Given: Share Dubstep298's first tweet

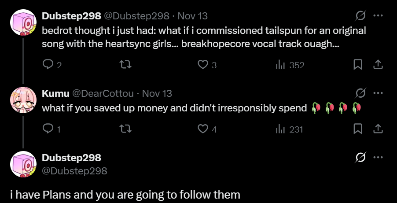Looking at the screenshot, I should 378,65.
